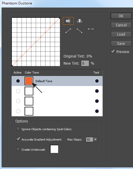
Task: Open the Max Stops arrow flyout
Action: [x=95, y=139]
